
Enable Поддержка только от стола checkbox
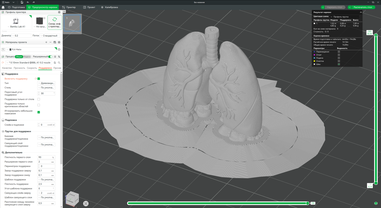click(39, 99)
